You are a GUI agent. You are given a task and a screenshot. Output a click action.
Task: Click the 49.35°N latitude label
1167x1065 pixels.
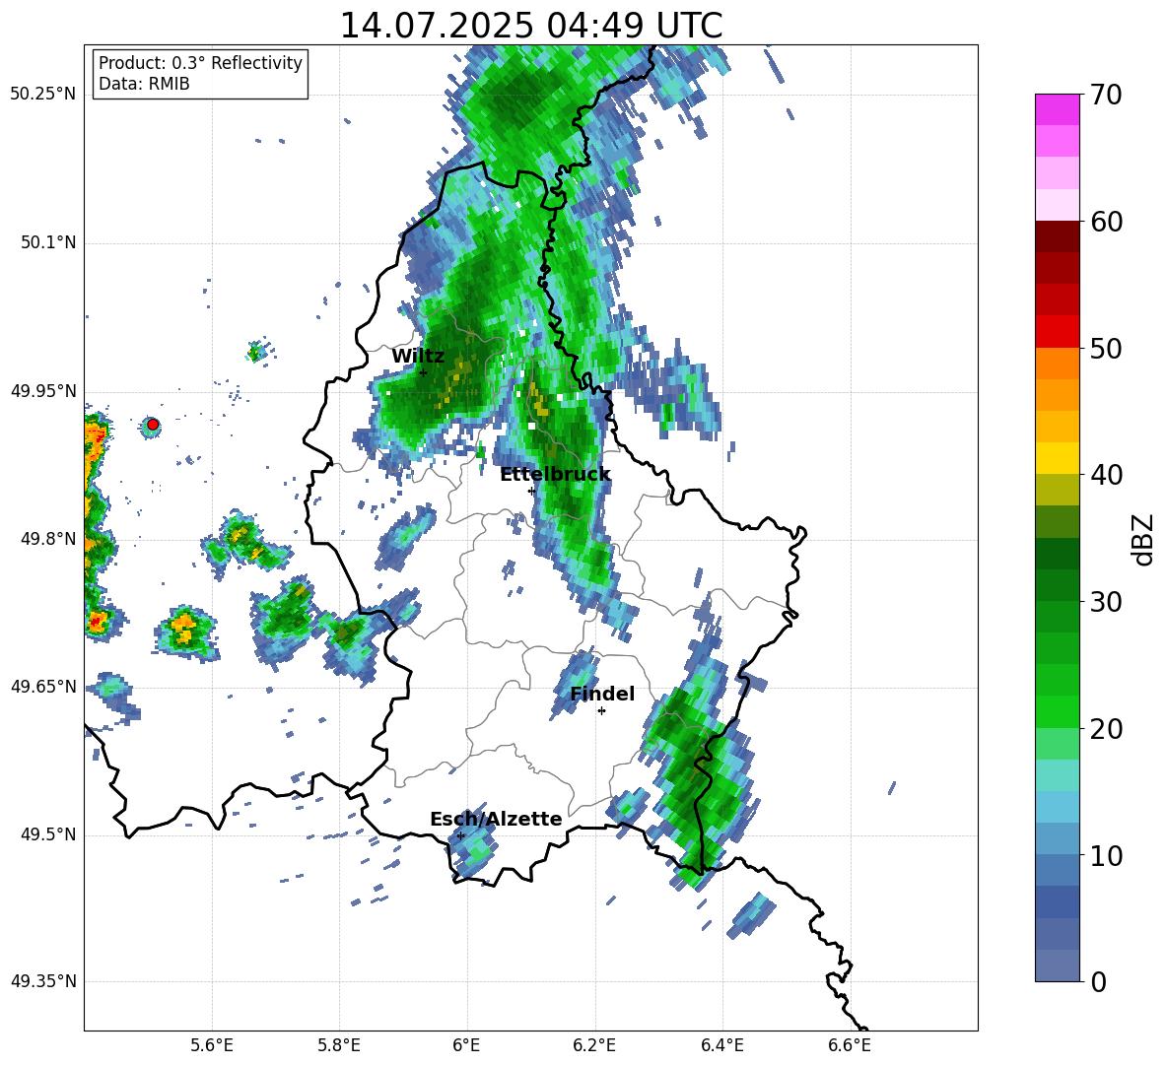(x=43, y=981)
